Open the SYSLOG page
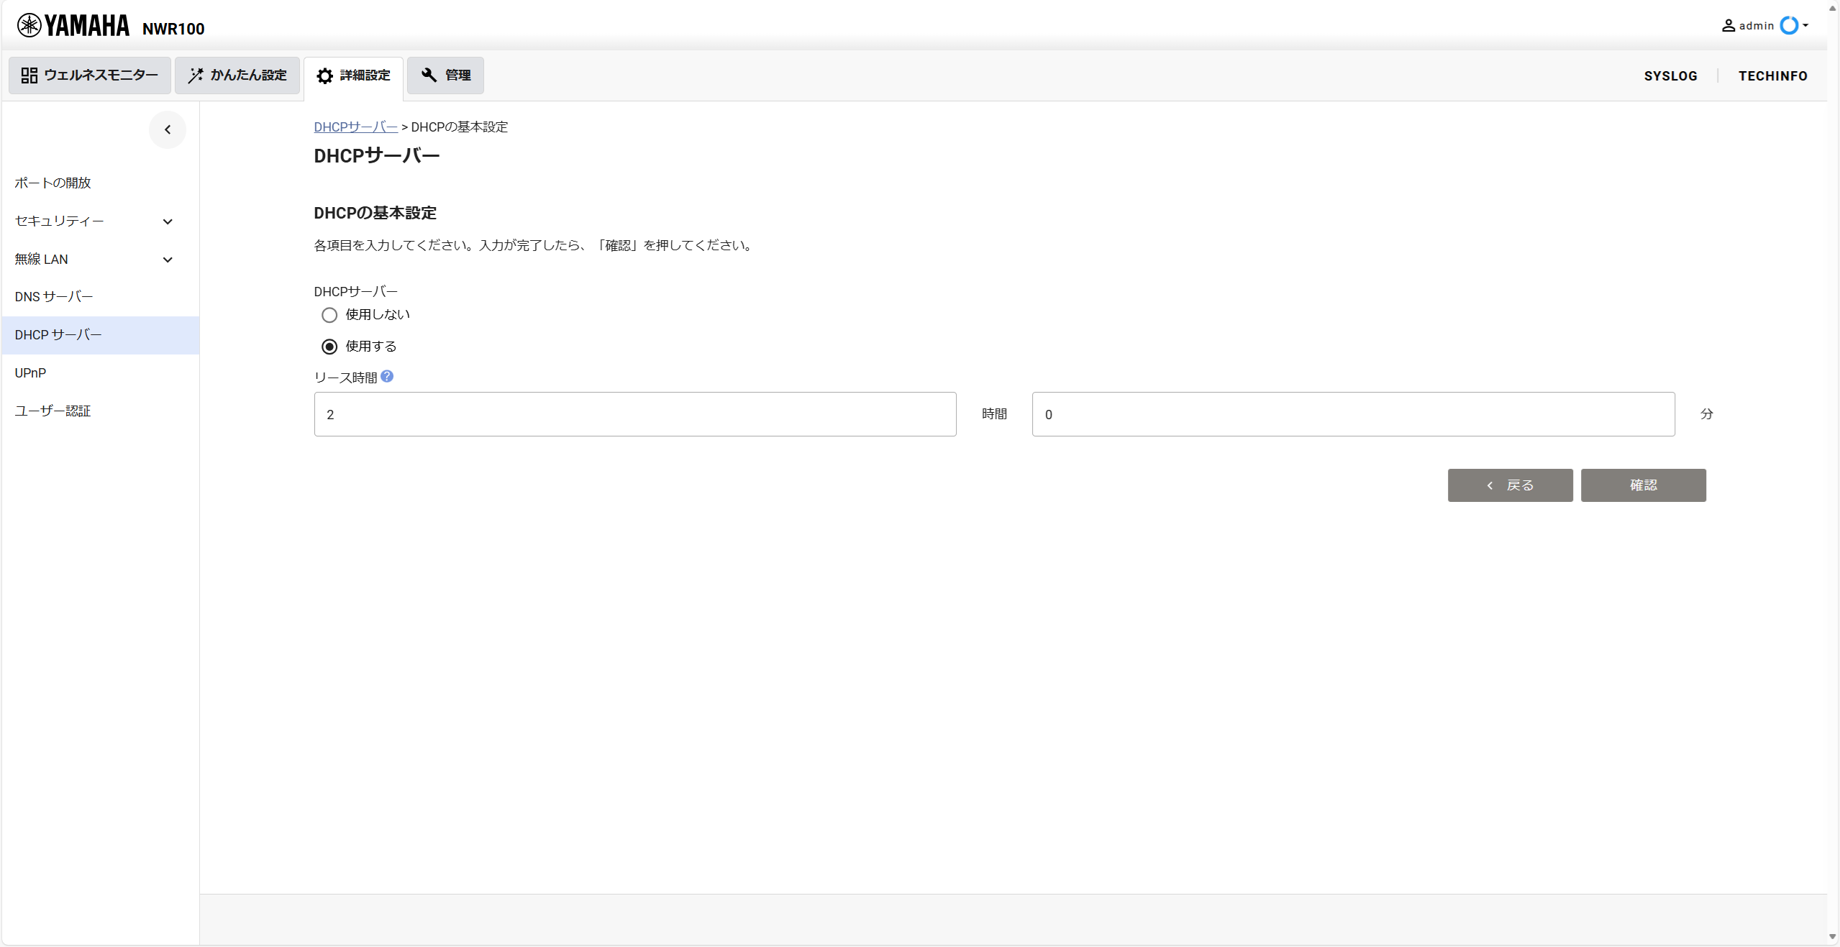This screenshot has width=1840, height=947. [1670, 76]
